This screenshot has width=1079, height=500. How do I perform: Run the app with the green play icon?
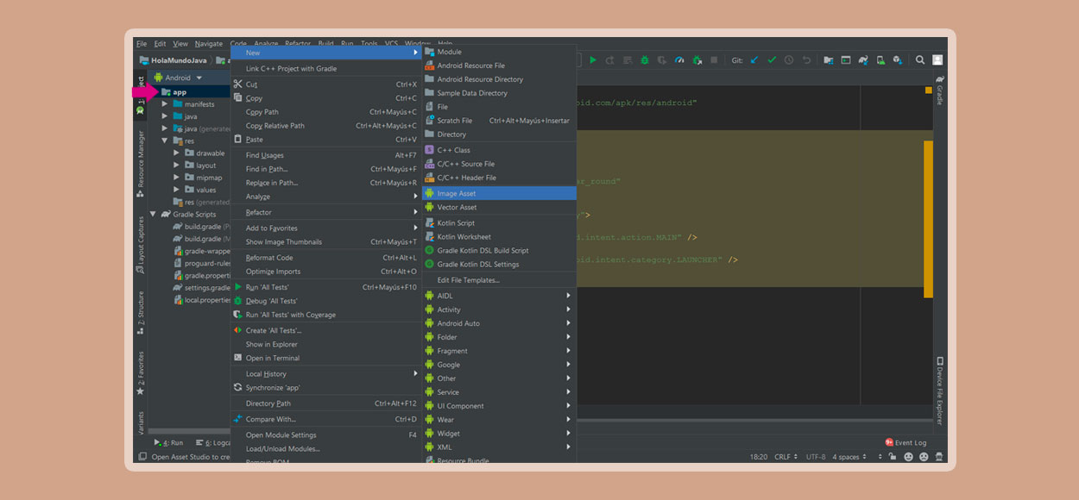593,60
